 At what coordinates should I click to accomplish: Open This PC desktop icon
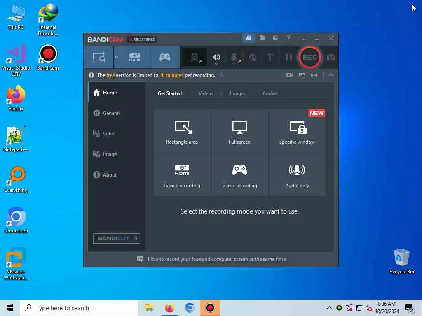(x=16, y=17)
